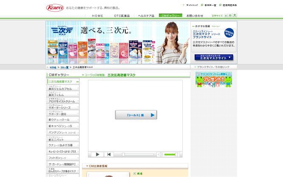283x177 pixels.
Task: Rewind video with the skip-to-start button
Action: click(109, 155)
